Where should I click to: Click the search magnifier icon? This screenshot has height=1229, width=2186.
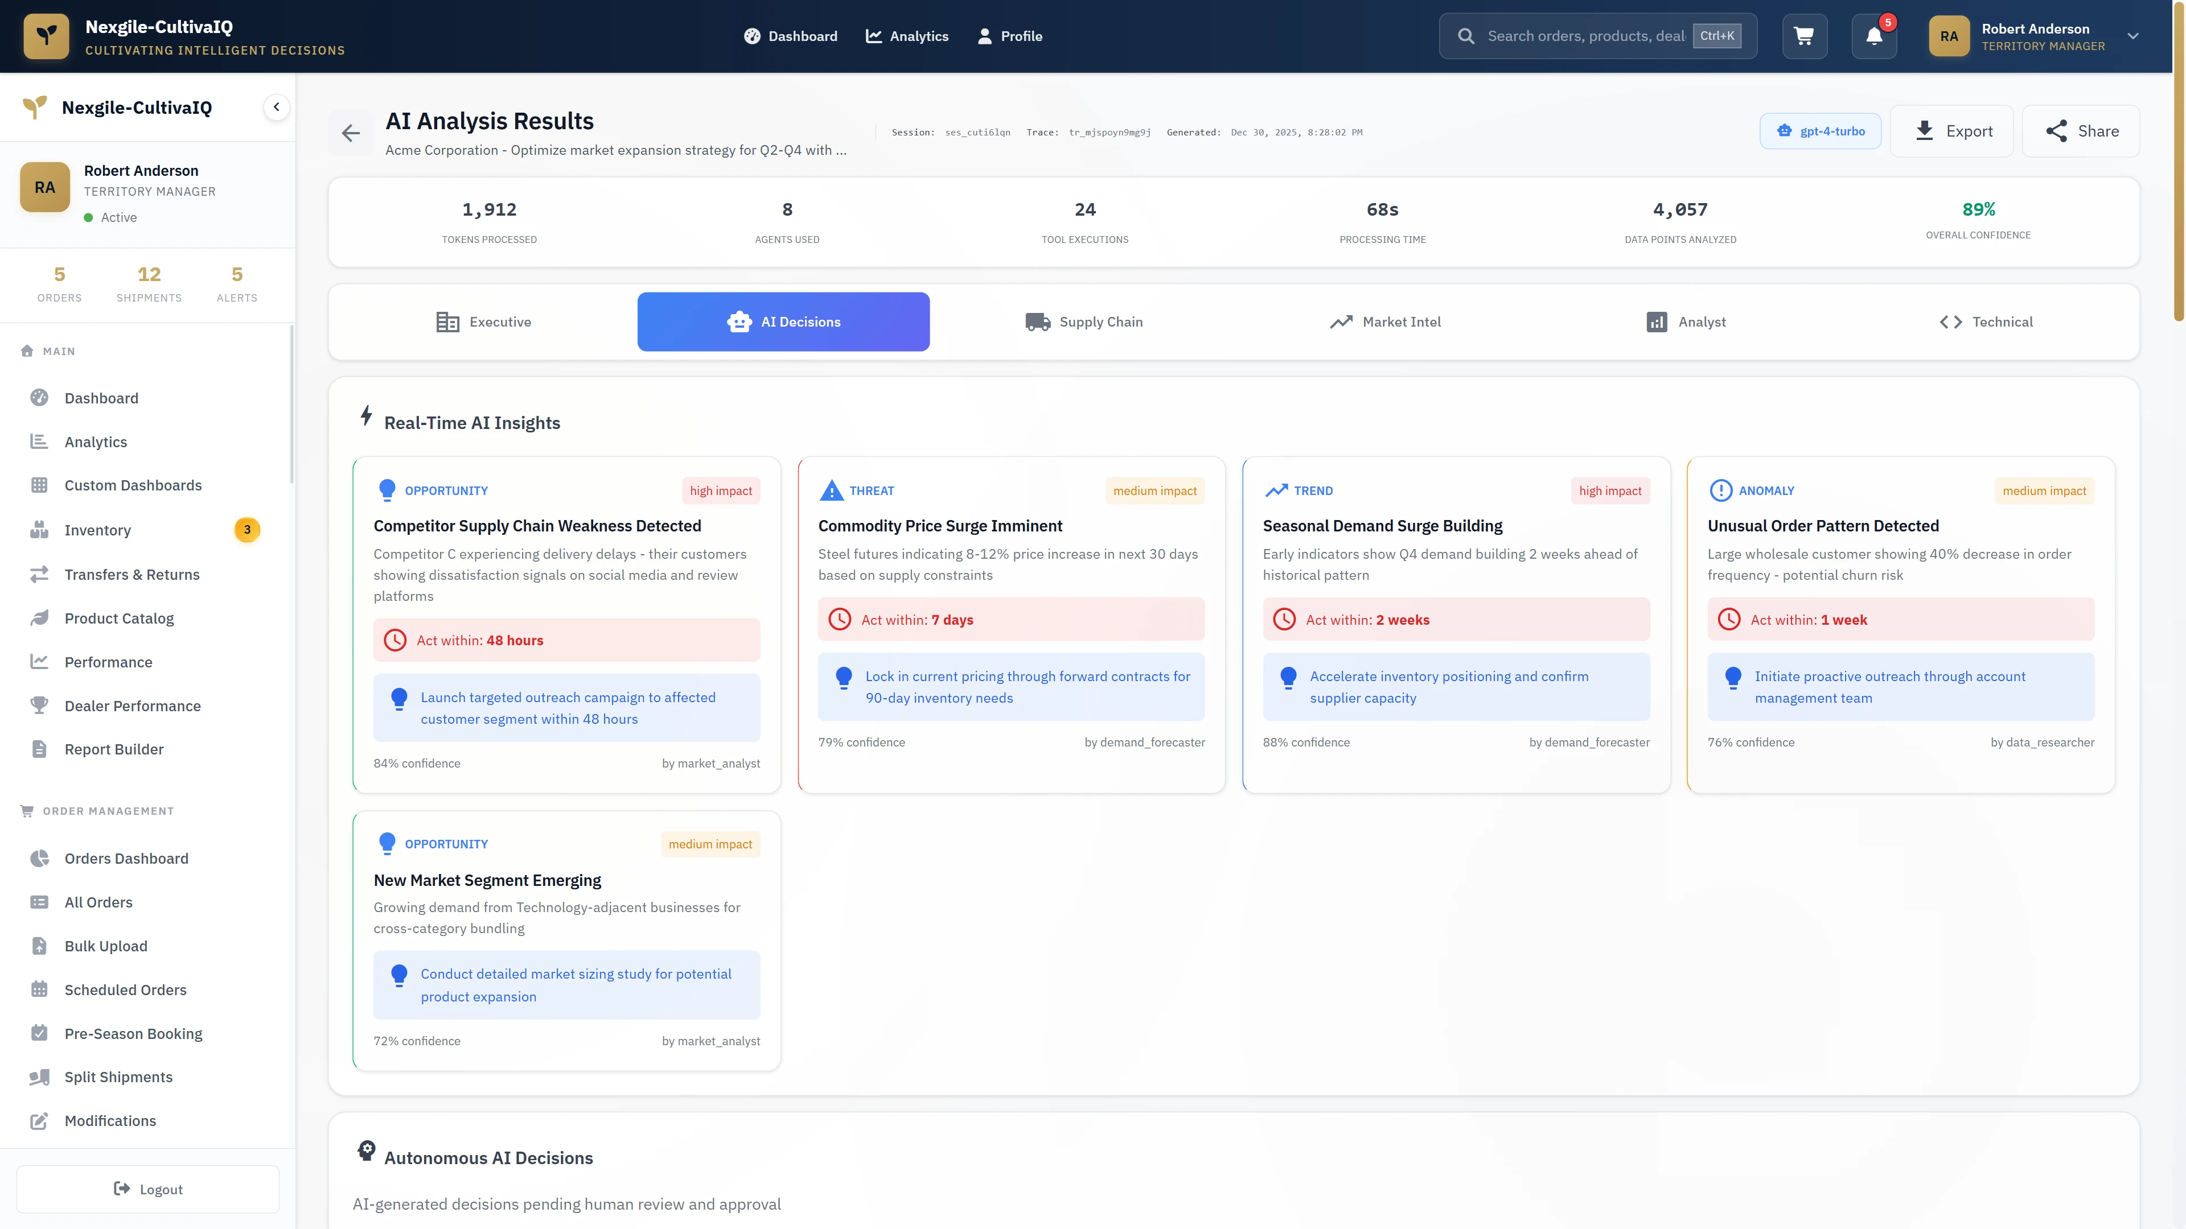[1466, 36]
